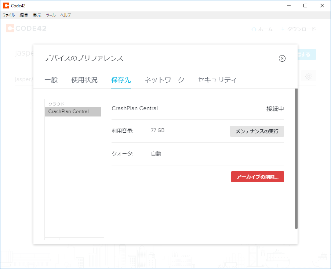The image size is (331, 269).
Task: Open the ファイル menu
Action: pyautogui.click(x=9, y=15)
